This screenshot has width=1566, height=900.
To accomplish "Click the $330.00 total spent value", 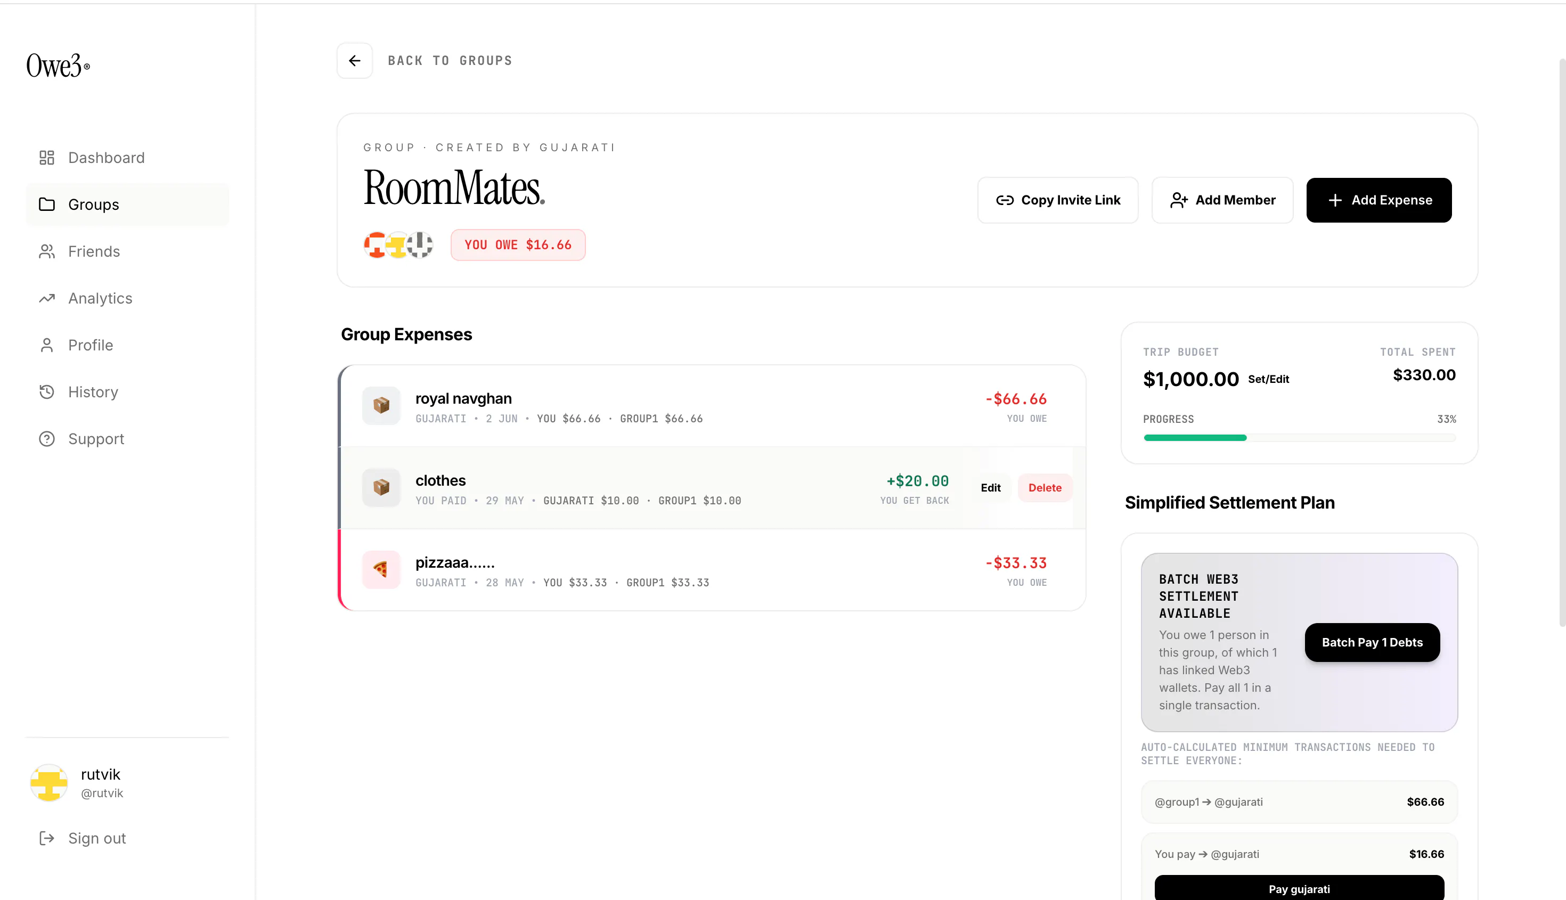I will point(1424,375).
